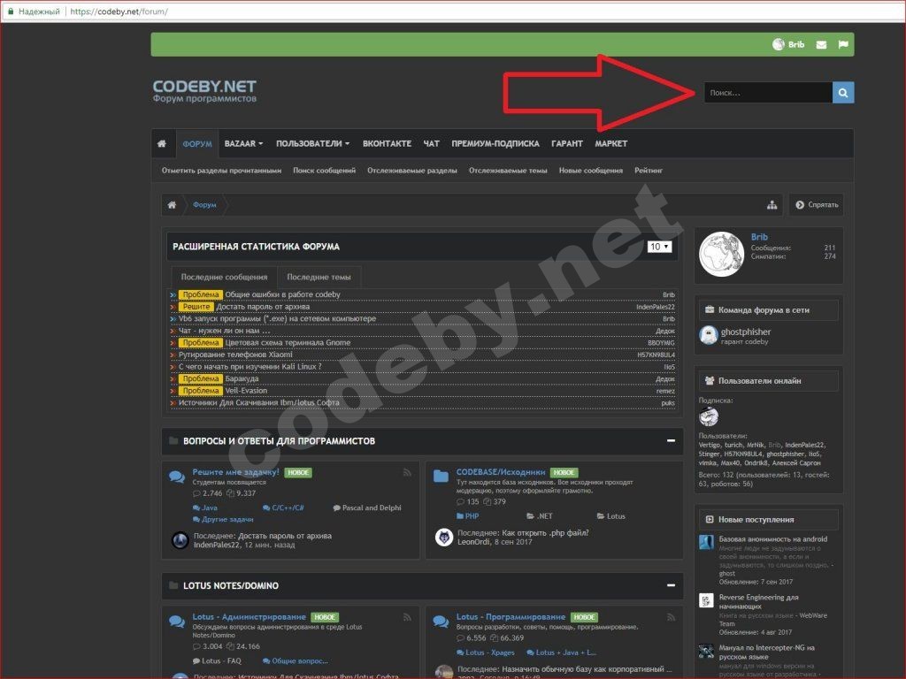The image size is (906, 679).
Task: Click Reverse Engineering resource thumbnail
Action: (706, 600)
